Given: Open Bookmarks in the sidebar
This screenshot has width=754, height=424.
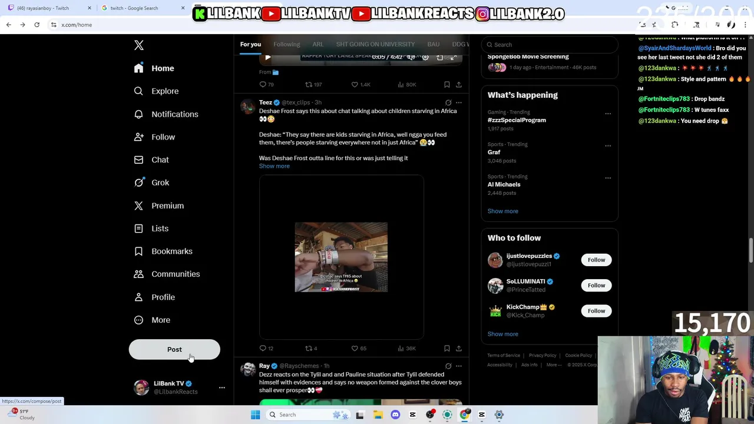Looking at the screenshot, I should pos(163,251).
